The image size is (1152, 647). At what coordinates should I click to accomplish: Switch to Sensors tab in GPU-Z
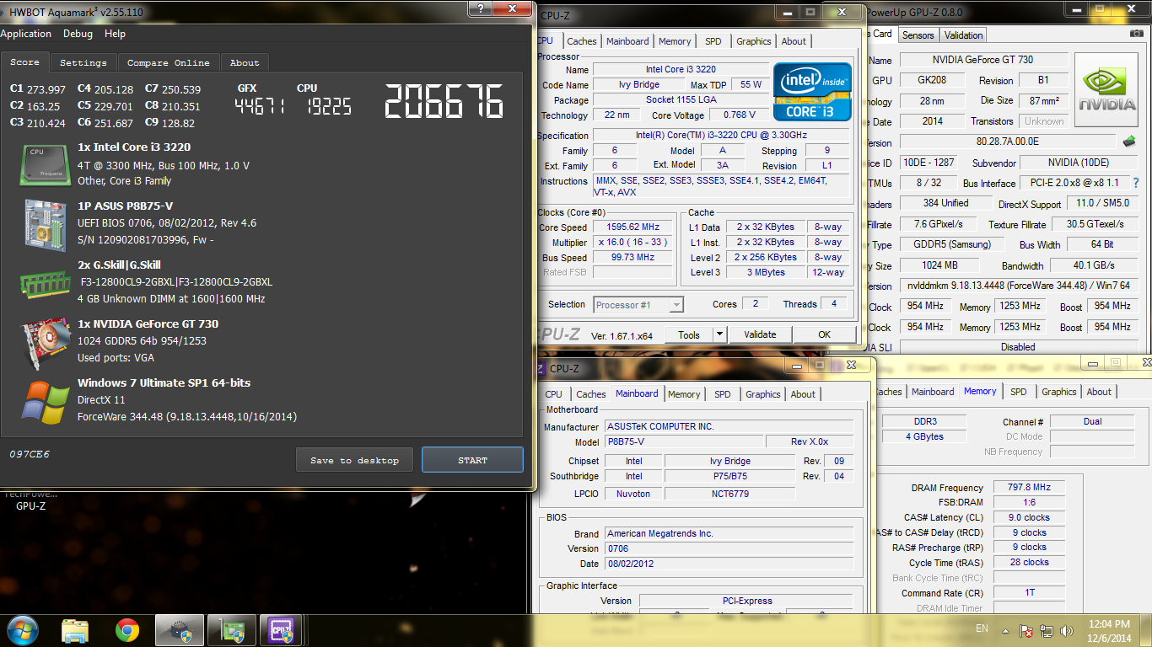918,35
